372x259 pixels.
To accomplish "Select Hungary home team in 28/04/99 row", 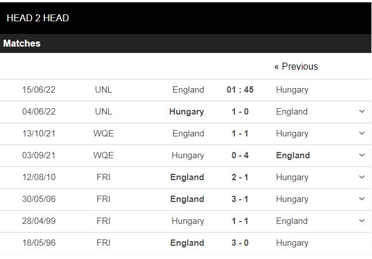I will (188, 221).
